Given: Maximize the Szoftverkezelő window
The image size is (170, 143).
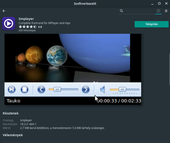Looking at the screenshot, I should click(159, 4).
